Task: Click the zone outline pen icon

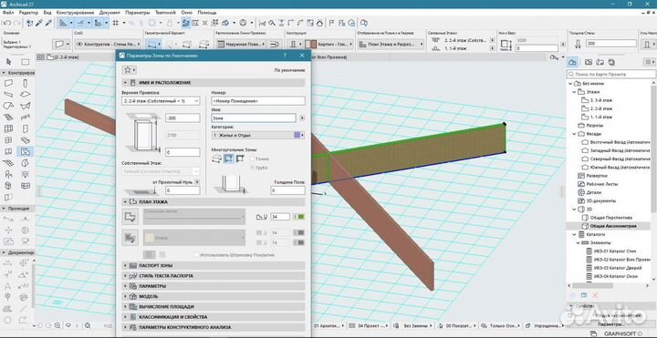Action: point(262,217)
